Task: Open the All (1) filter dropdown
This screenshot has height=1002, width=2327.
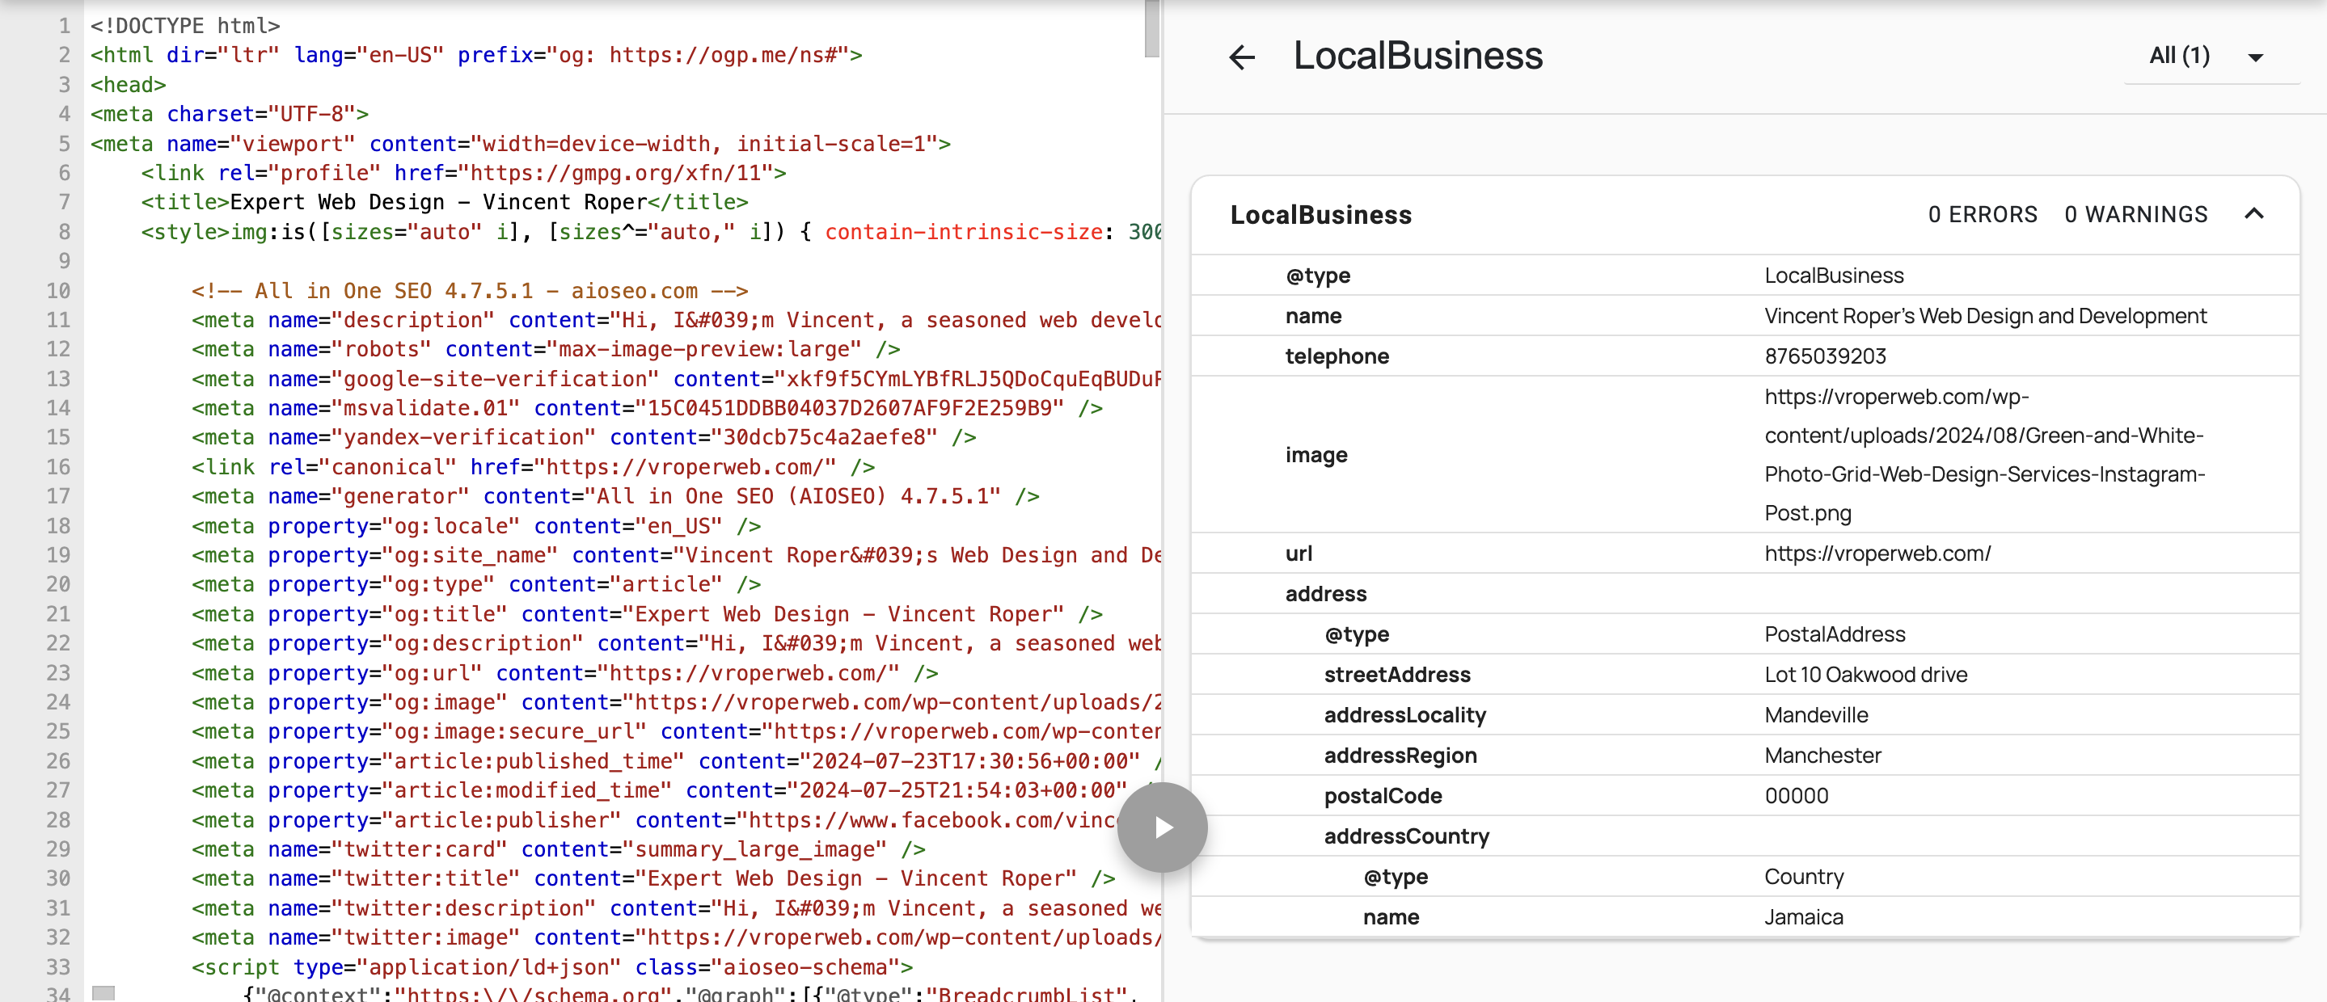Action: (2210, 57)
